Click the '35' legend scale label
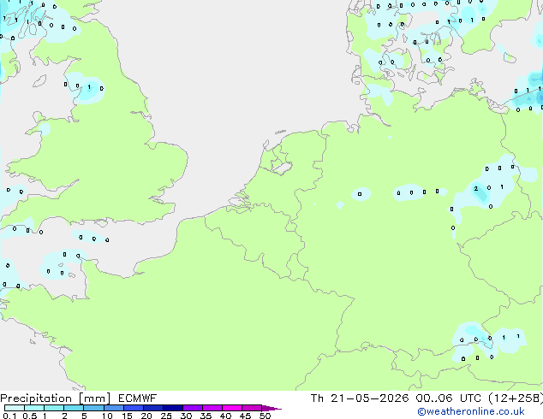 point(206,416)
